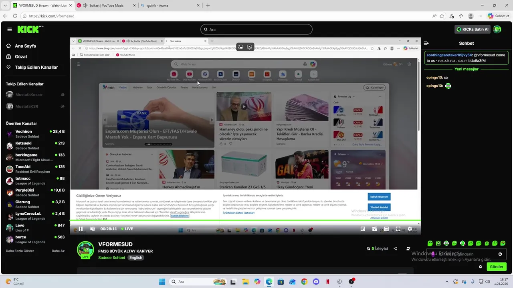Open Windows Start menu
This screenshot has width=513, height=288.
coord(162,282)
